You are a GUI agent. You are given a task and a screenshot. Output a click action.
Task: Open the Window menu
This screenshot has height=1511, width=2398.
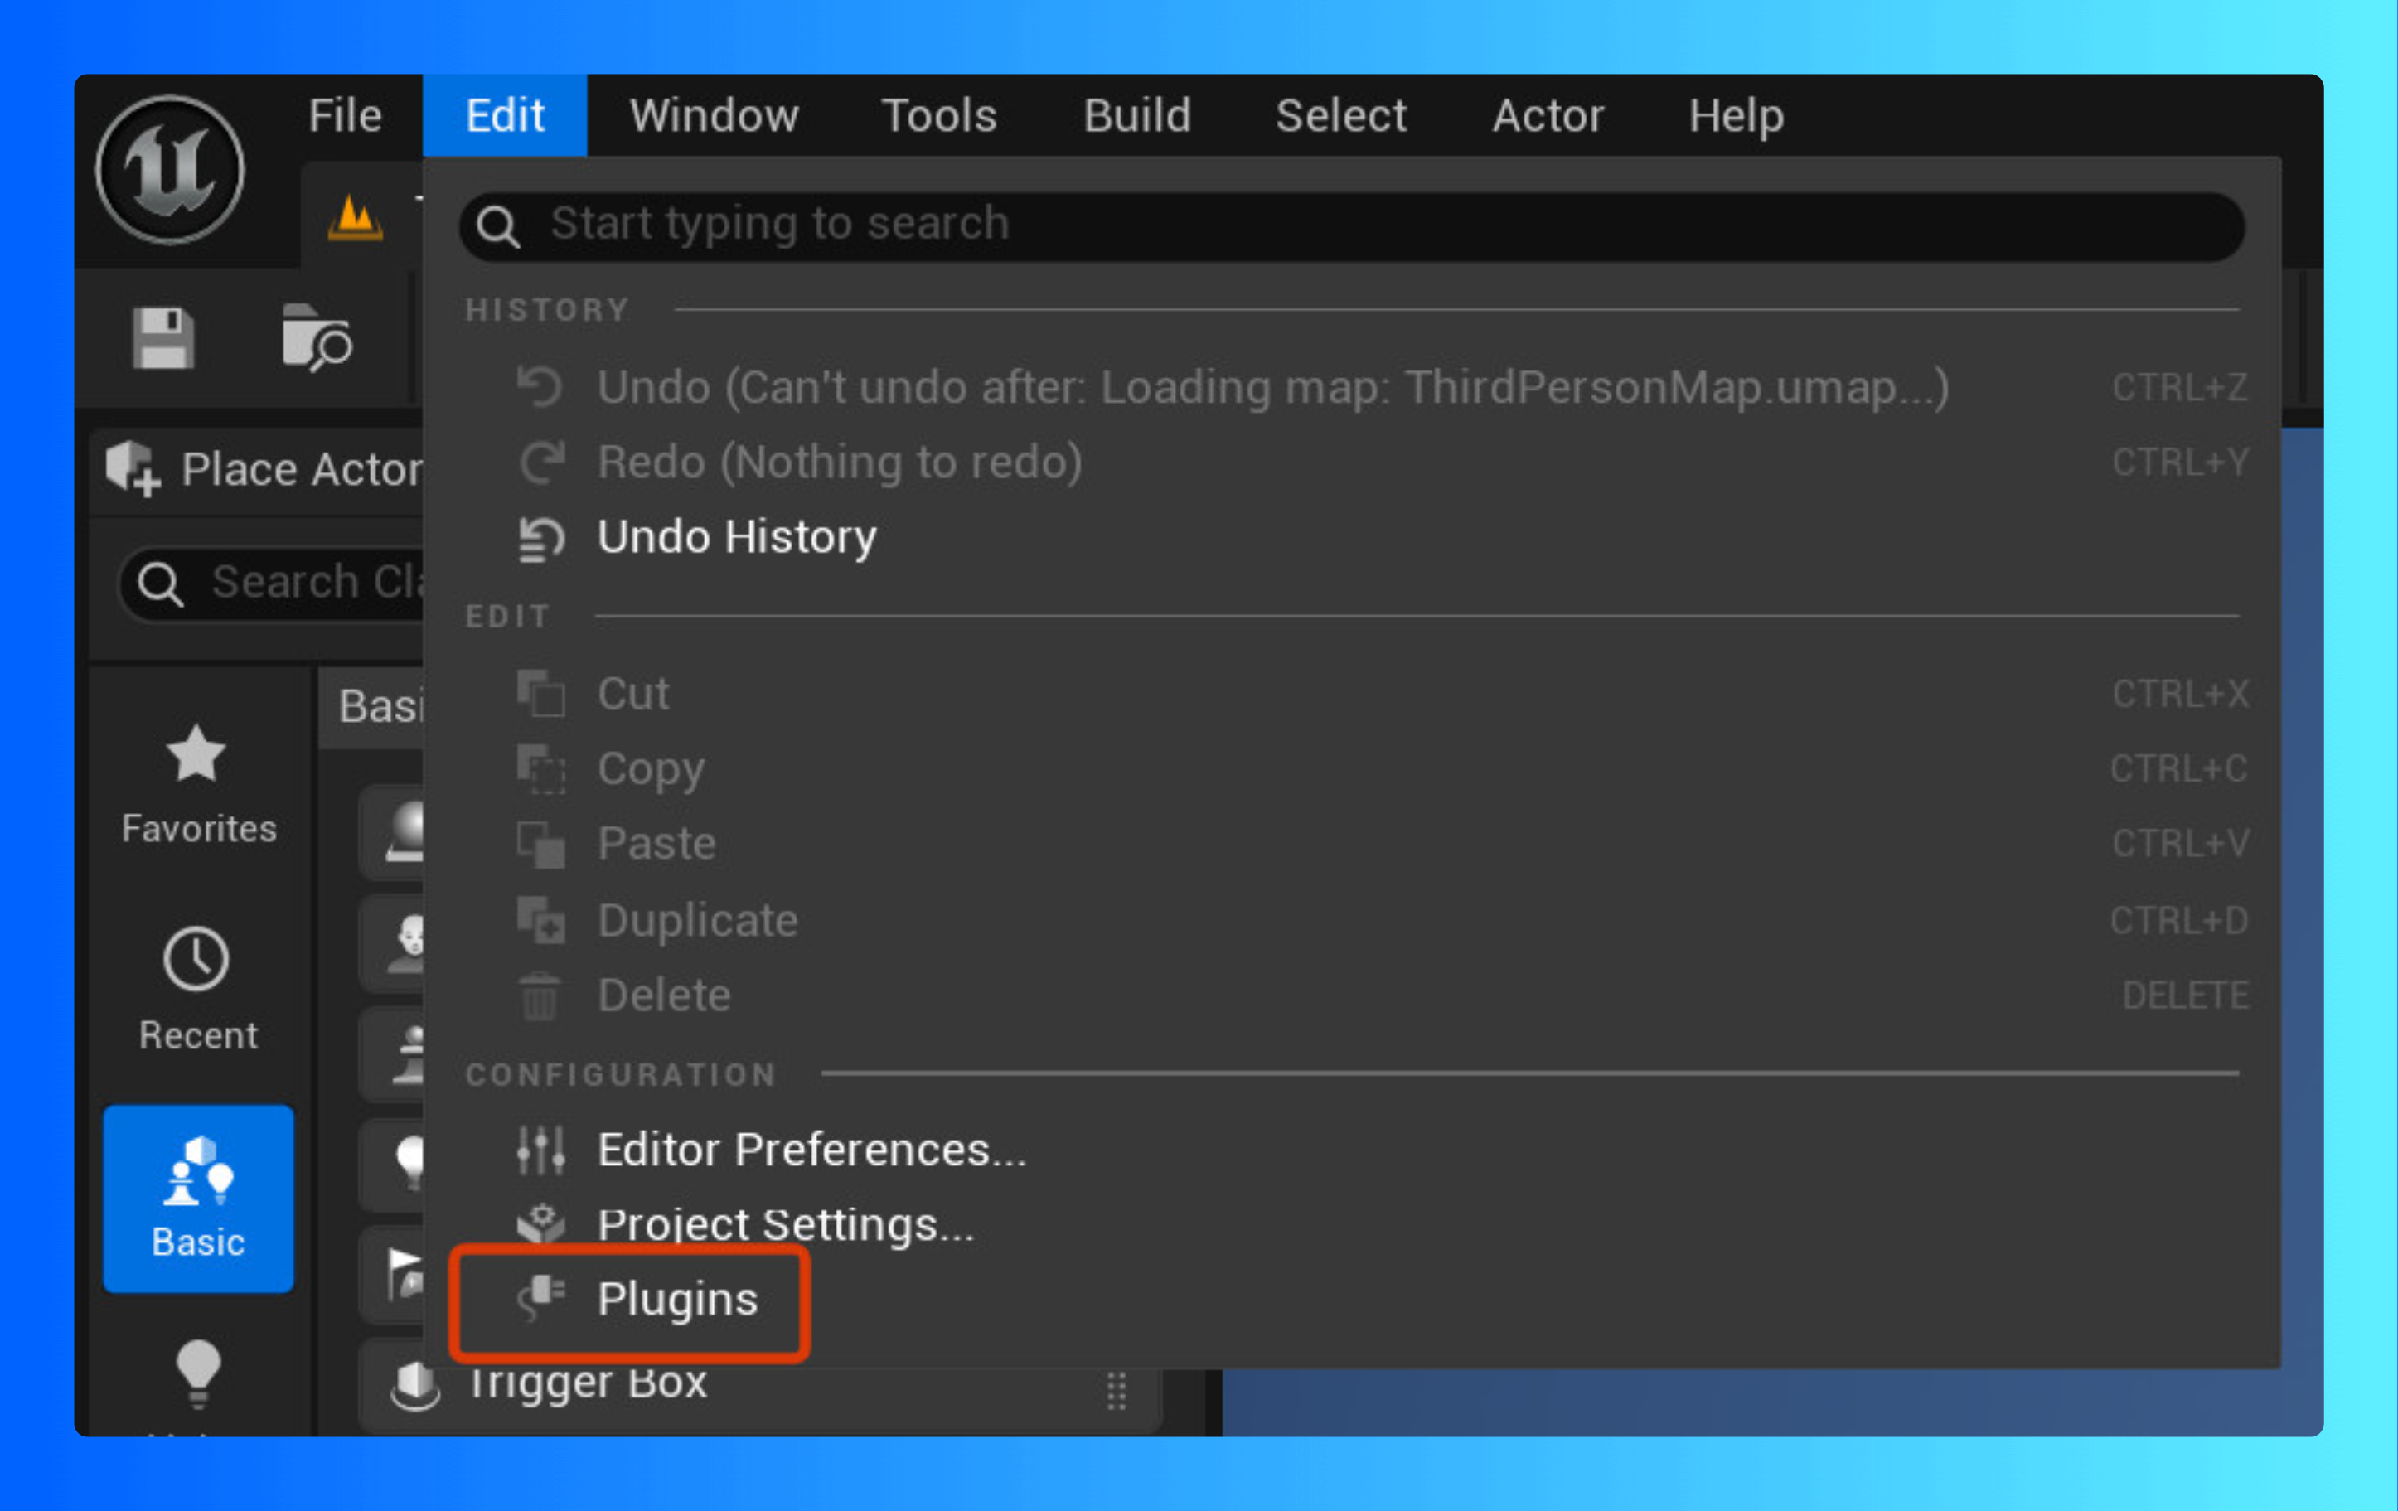714,115
